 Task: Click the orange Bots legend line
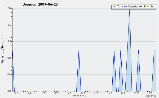click(148, 7)
